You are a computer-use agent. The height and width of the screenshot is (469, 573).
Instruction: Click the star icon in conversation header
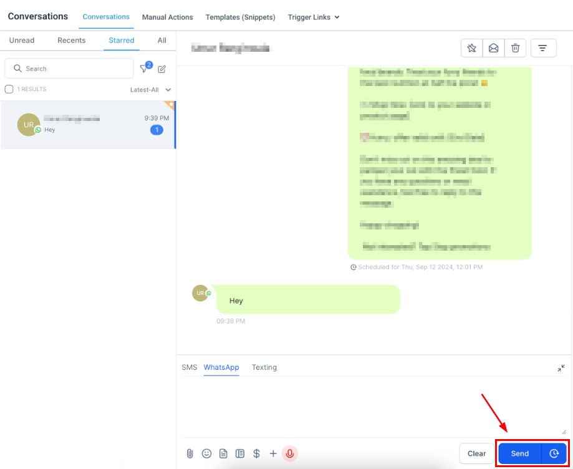click(x=472, y=48)
